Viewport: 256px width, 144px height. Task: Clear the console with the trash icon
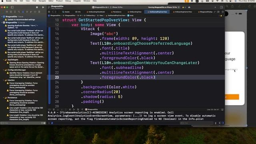tap(216, 123)
